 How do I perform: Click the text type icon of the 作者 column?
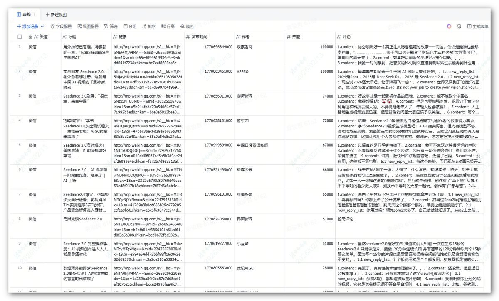[x=238, y=37]
